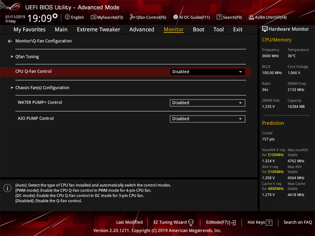Click the 16384 MB capacity value

[296, 107]
